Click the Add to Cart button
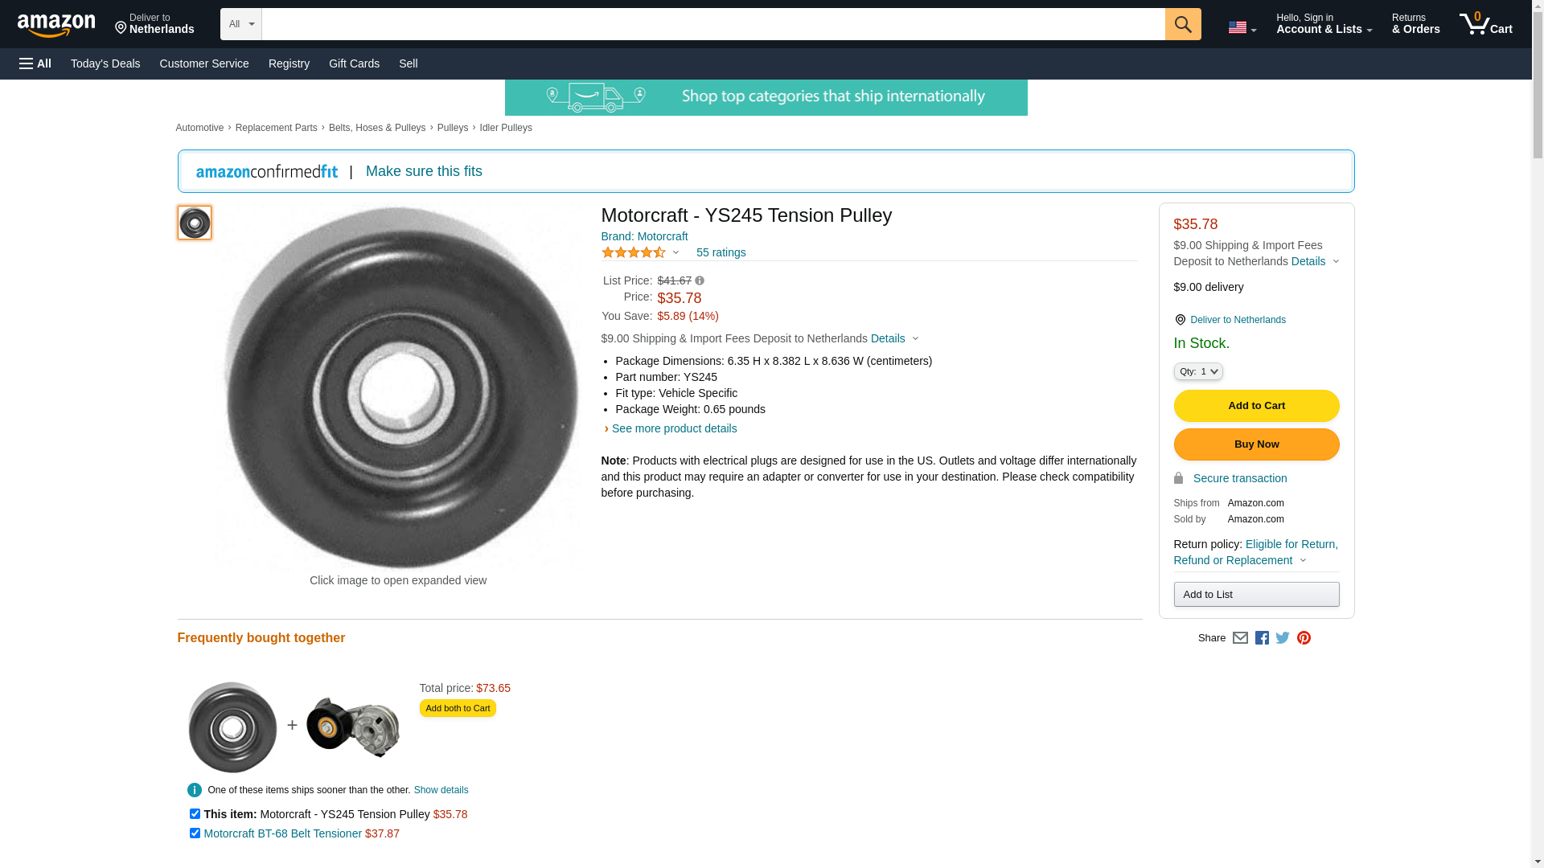This screenshot has height=868, width=1544. pos(1256,406)
